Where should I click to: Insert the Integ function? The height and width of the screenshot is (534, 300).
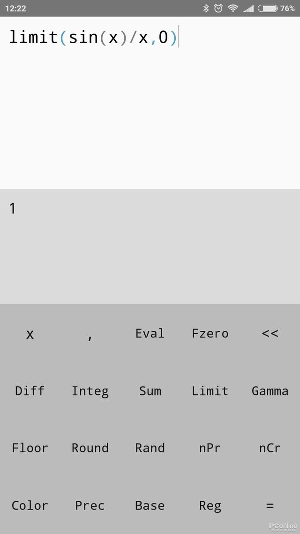[x=90, y=391]
